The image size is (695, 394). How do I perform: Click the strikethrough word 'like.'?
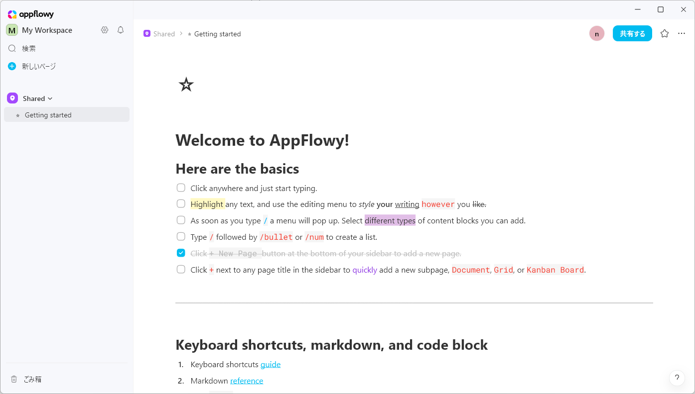coord(479,204)
